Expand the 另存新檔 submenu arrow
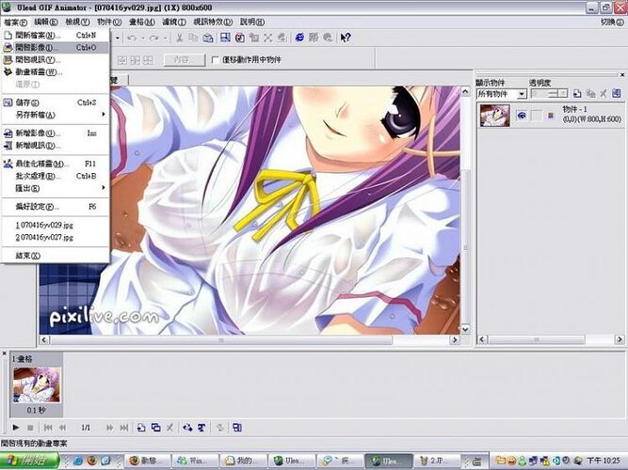 104,115
